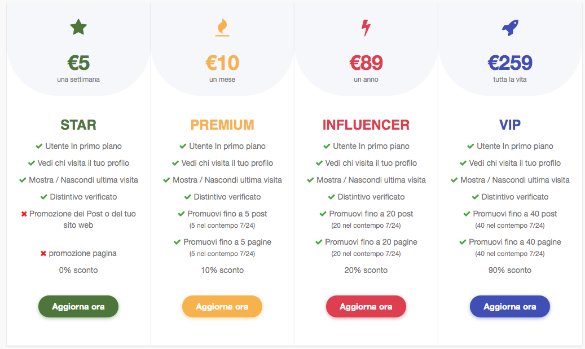Click checkmark next to STAR Distintivo verificato
This screenshot has width=585, height=349.
[43, 197]
